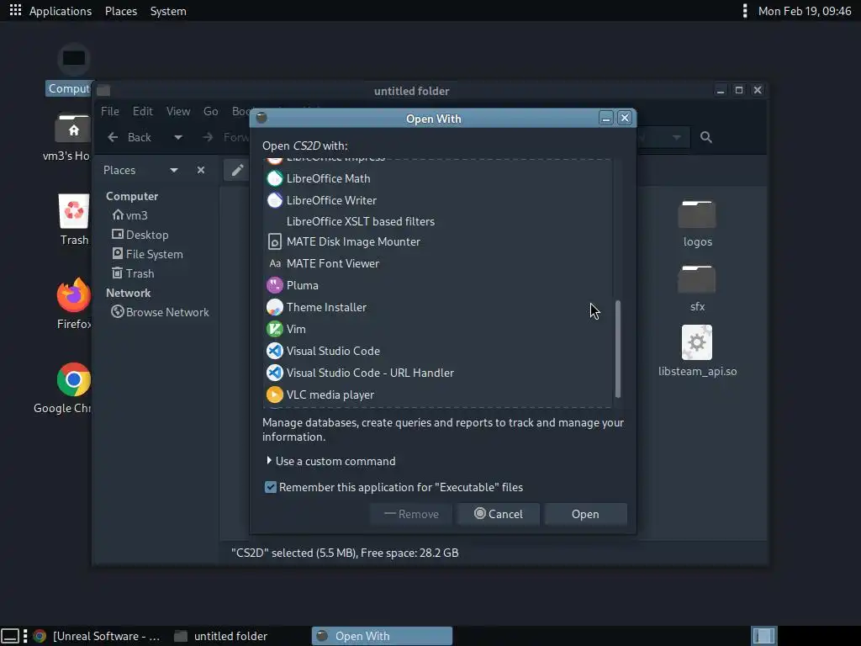
Task: Pick MATE Font Viewer application
Action: [x=438, y=263]
